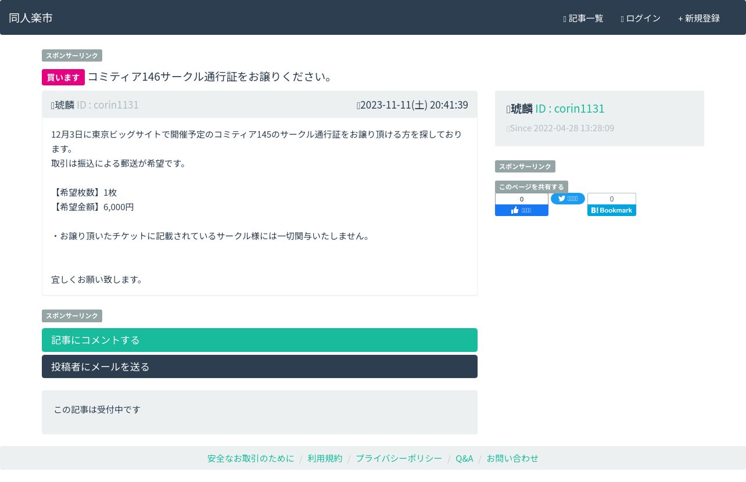Click the pink 買います label
Viewport: 746px width, 482px height.
click(x=63, y=77)
